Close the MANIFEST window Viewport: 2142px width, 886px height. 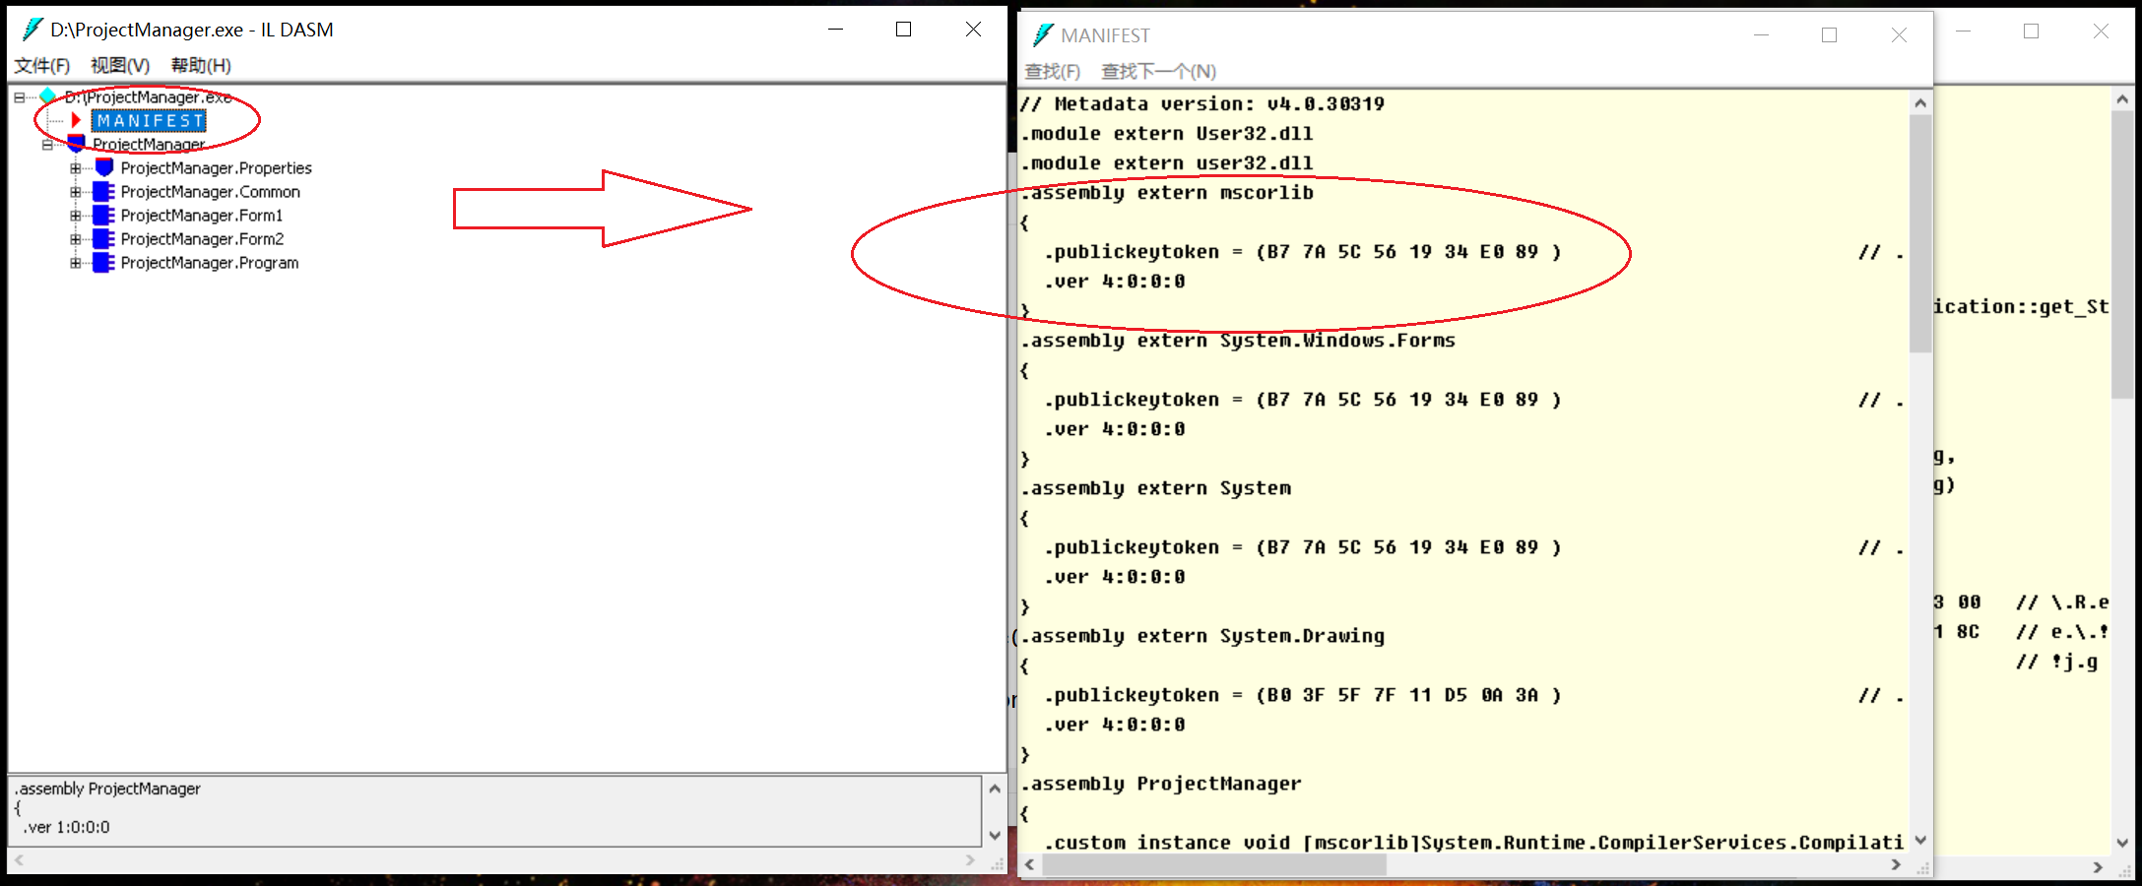tap(1900, 35)
